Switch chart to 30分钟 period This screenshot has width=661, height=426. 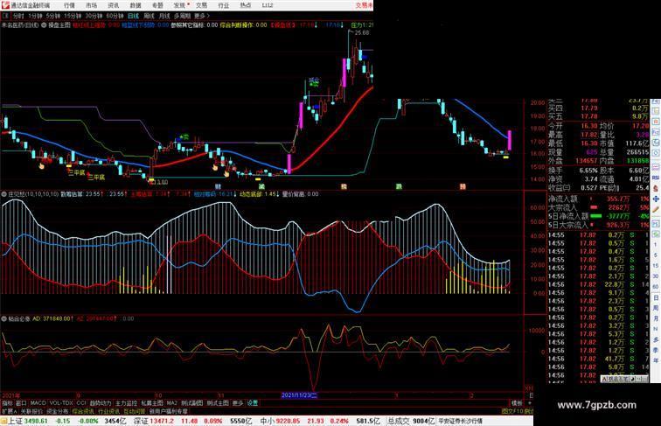tap(94, 16)
